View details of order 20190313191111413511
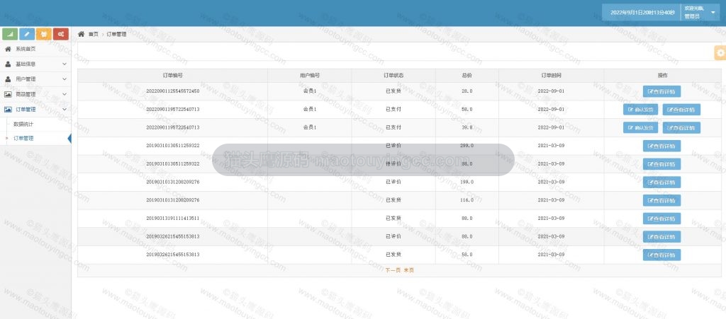The width and height of the screenshot is (726, 319). pyautogui.click(x=661, y=219)
